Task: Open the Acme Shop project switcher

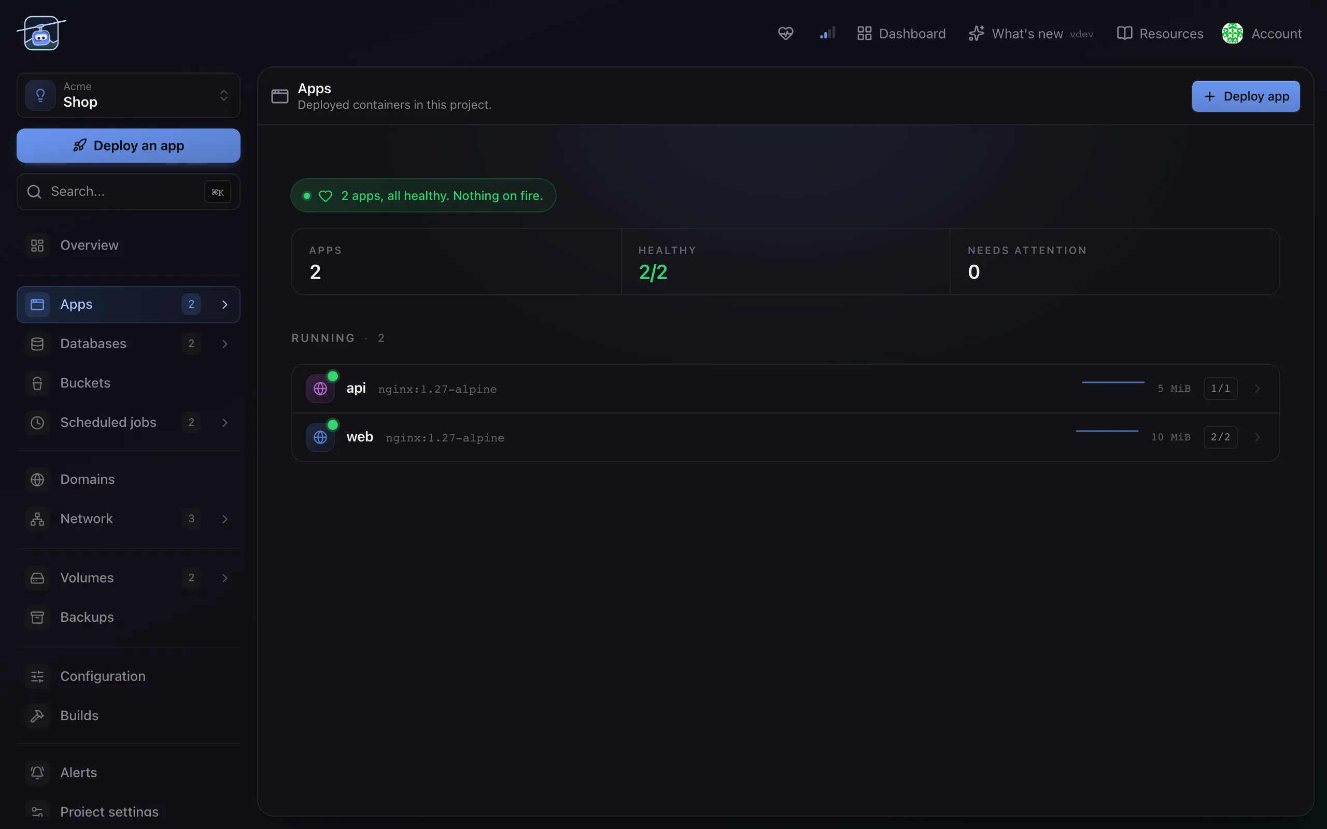Action: click(x=129, y=95)
